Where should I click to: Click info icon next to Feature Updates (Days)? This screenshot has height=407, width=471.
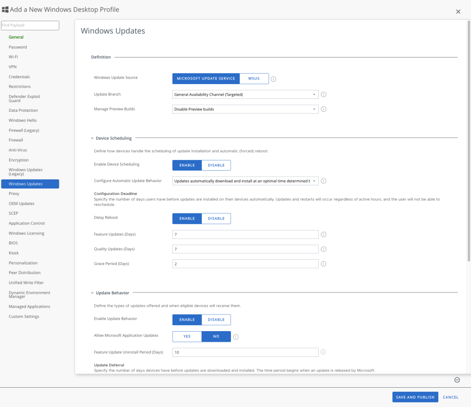point(323,235)
